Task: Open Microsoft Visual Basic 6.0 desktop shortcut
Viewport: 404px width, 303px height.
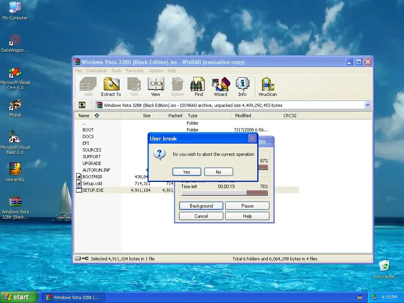Action: click(15, 143)
